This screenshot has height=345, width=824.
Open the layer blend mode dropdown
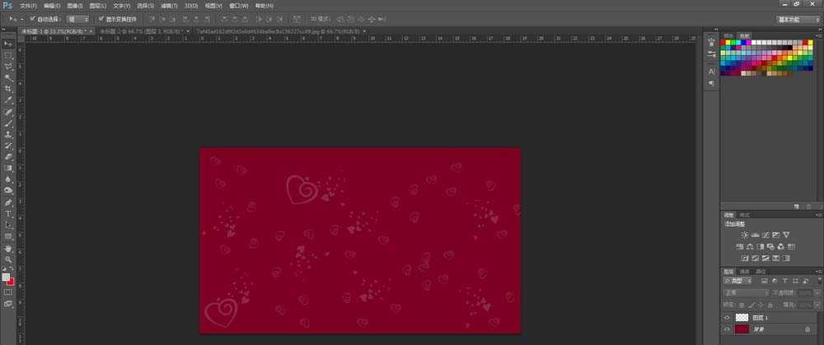pos(746,292)
